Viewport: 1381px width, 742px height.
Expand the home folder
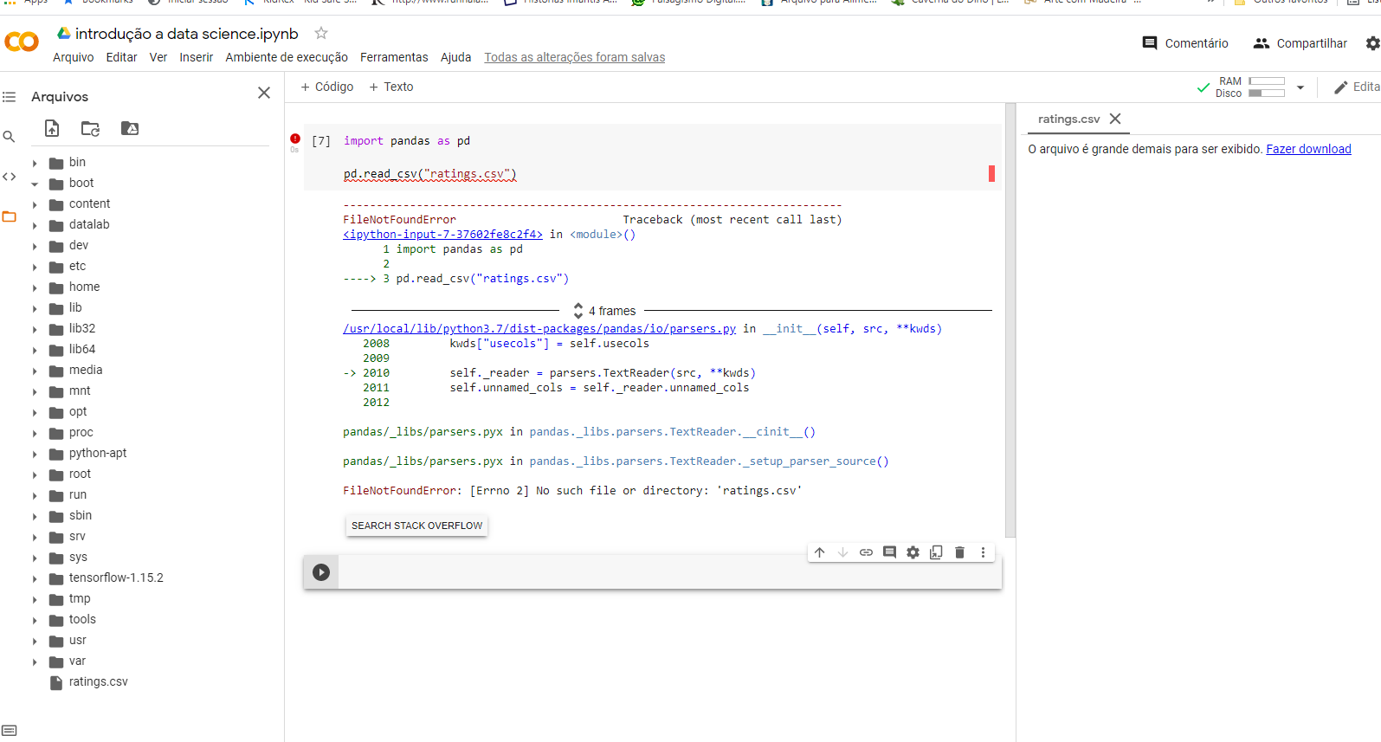[35, 287]
